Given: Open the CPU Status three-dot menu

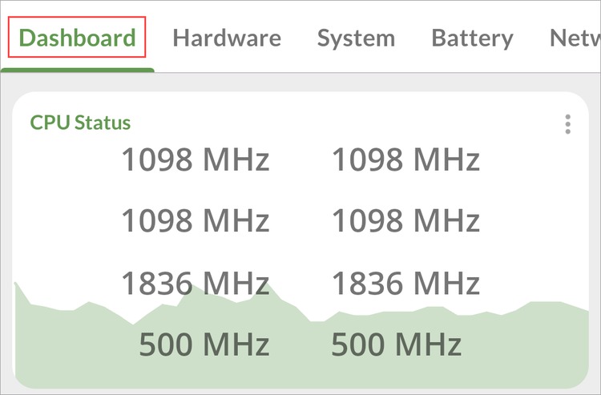Looking at the screenshot, I should tap(567, 124).
